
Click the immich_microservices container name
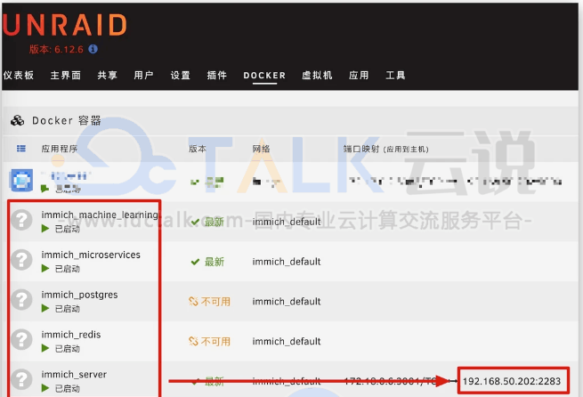[x=91, y=255]
